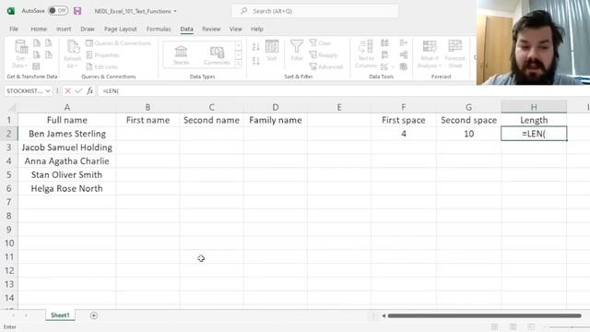Click the Forecast Sheet button
Viewport: 590px width, 332px height.
tap(454, 54)
